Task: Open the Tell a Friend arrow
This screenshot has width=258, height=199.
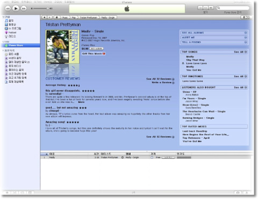Action: click(246, 42)
